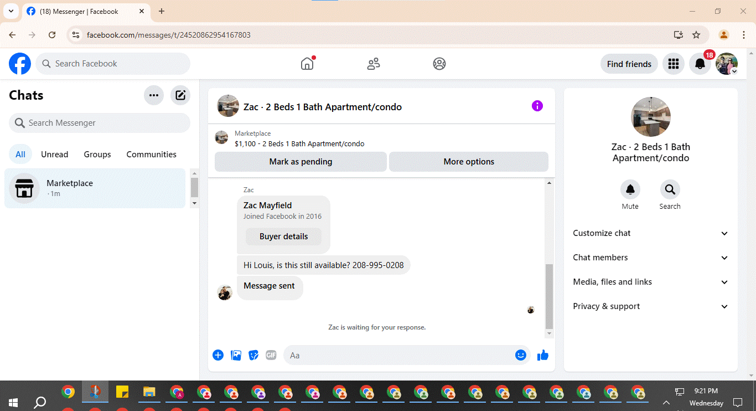Select the Messenger | Facebook browser tab
The image size is (756, 411).
coord(86,11)
